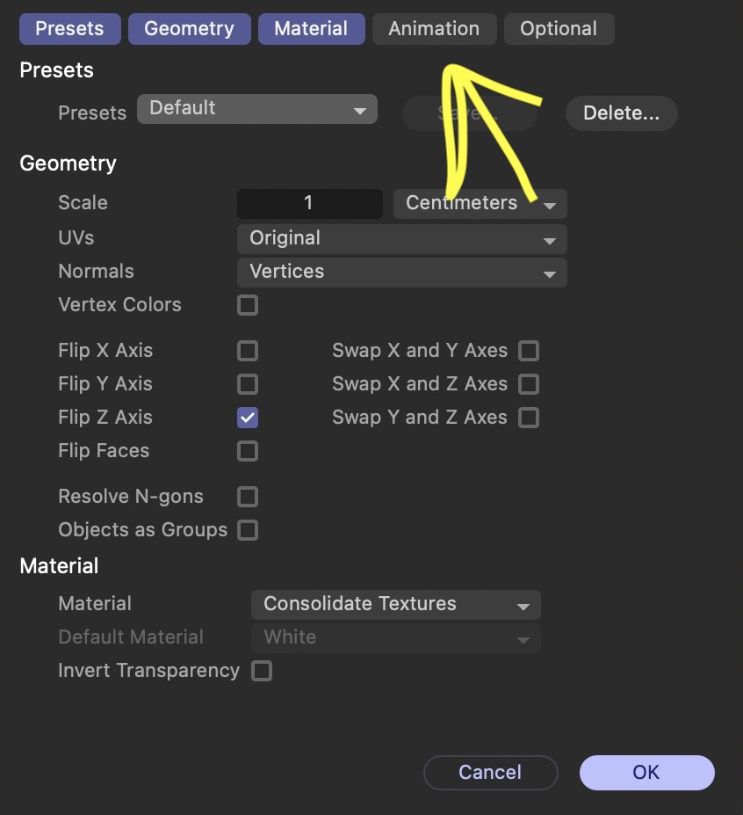The height and width of the screenshot is (815, 743).
Task: Click the Scale value input field
Action: [x=310, y=203]
